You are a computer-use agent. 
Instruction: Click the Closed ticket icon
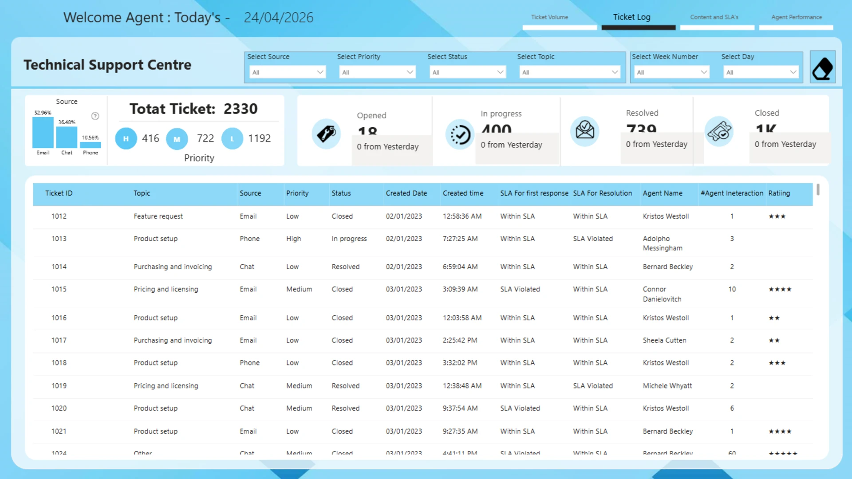719,131
